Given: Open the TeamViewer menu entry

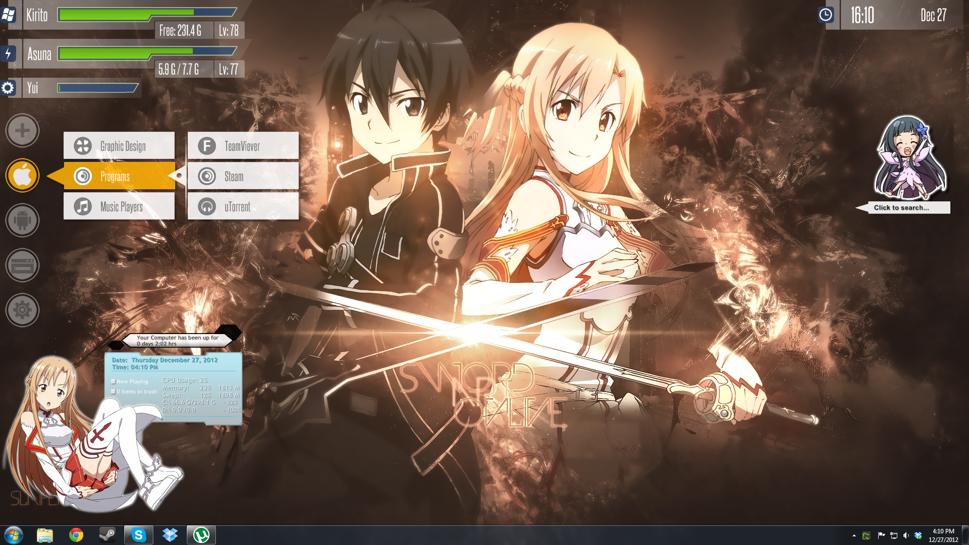Looking at the screenshot, I should click(243, 146).
